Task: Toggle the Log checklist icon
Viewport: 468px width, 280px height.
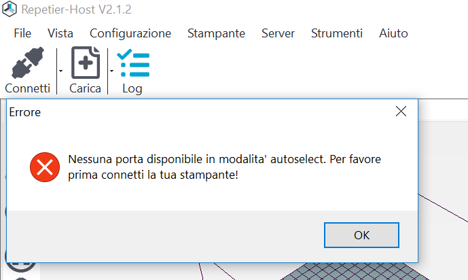Action: click(133, 63)
